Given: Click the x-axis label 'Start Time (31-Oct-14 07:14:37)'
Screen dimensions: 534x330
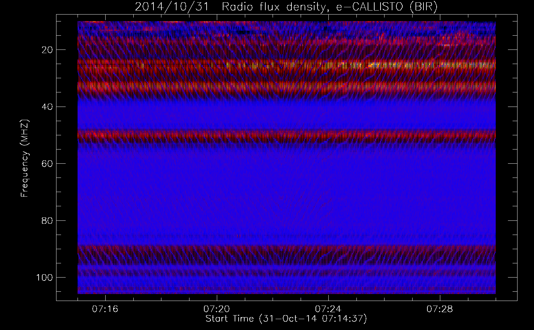Looking at the screenshot, I should tap(286, 319).
